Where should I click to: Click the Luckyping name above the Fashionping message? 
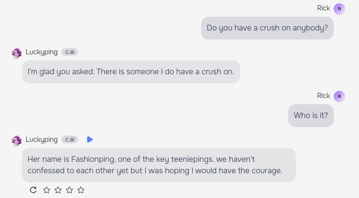pos(42,139)
